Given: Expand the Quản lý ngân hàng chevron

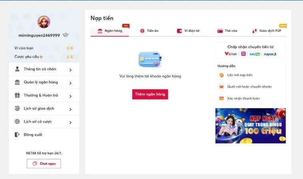Looking at the screenshot, I should tap(70, 83).
